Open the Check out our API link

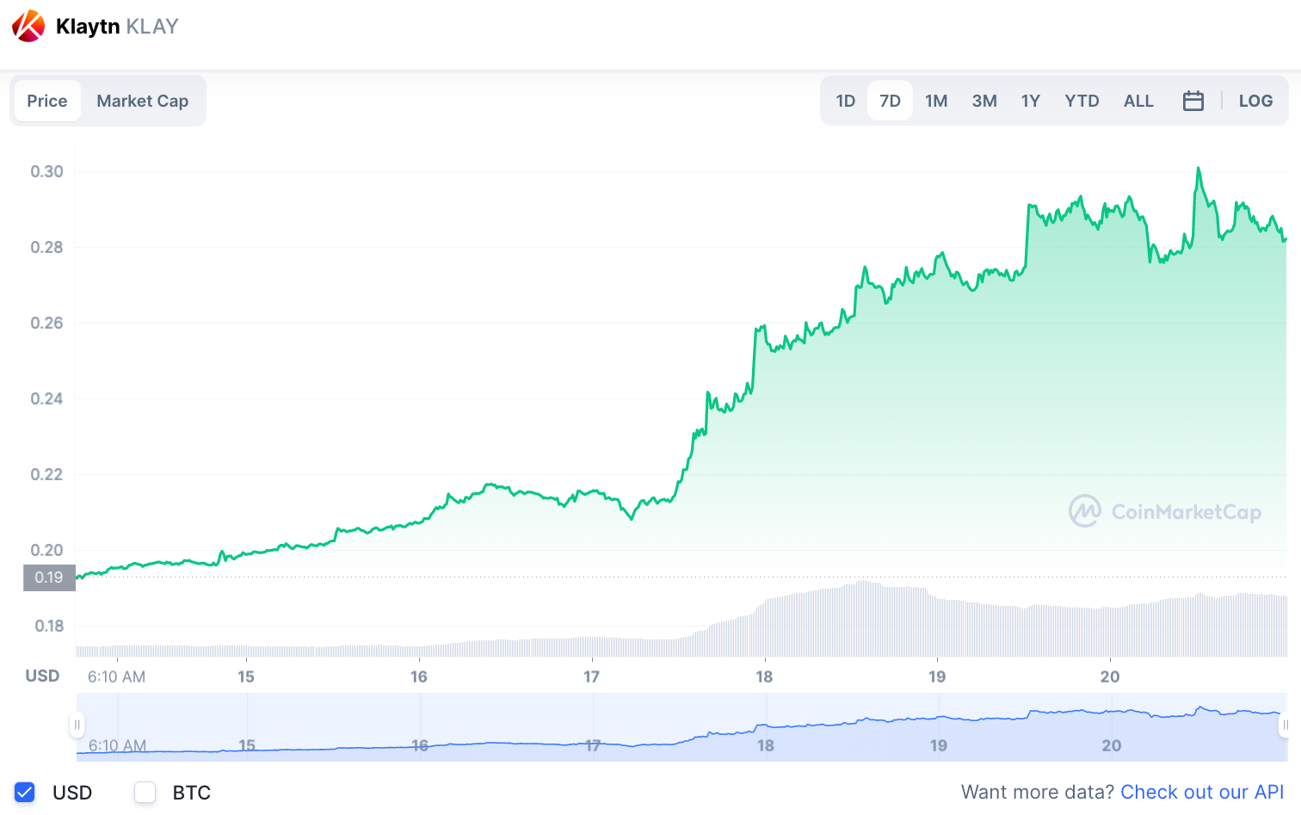(x=1202, y=792)
